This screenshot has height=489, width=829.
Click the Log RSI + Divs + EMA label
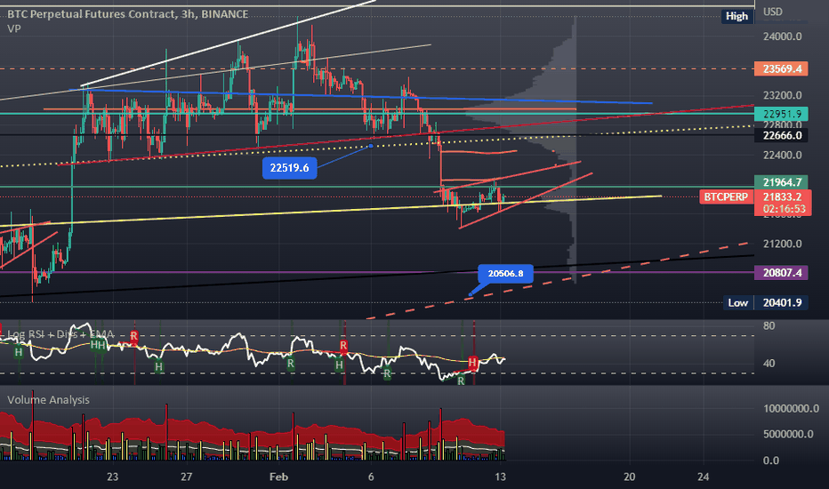(60, 334)
